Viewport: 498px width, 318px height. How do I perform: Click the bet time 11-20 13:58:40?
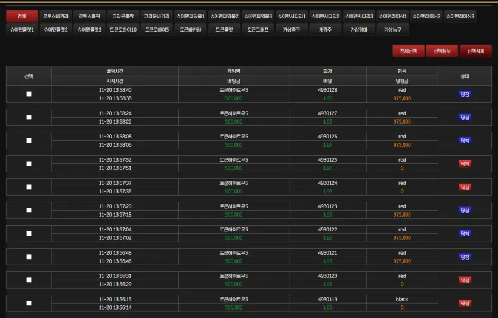pyautogui.click(x=115, y=90)
